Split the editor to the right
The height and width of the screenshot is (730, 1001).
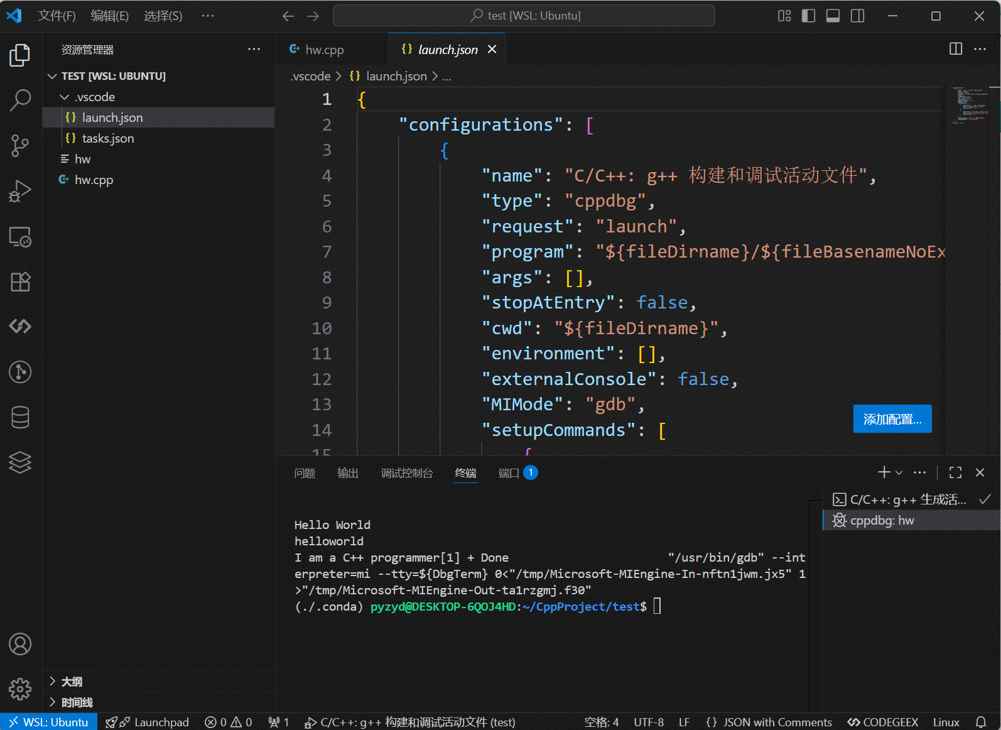956,49
